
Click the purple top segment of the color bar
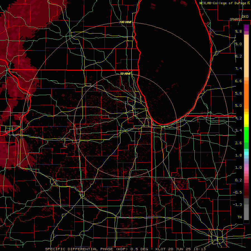pos(246,28)
